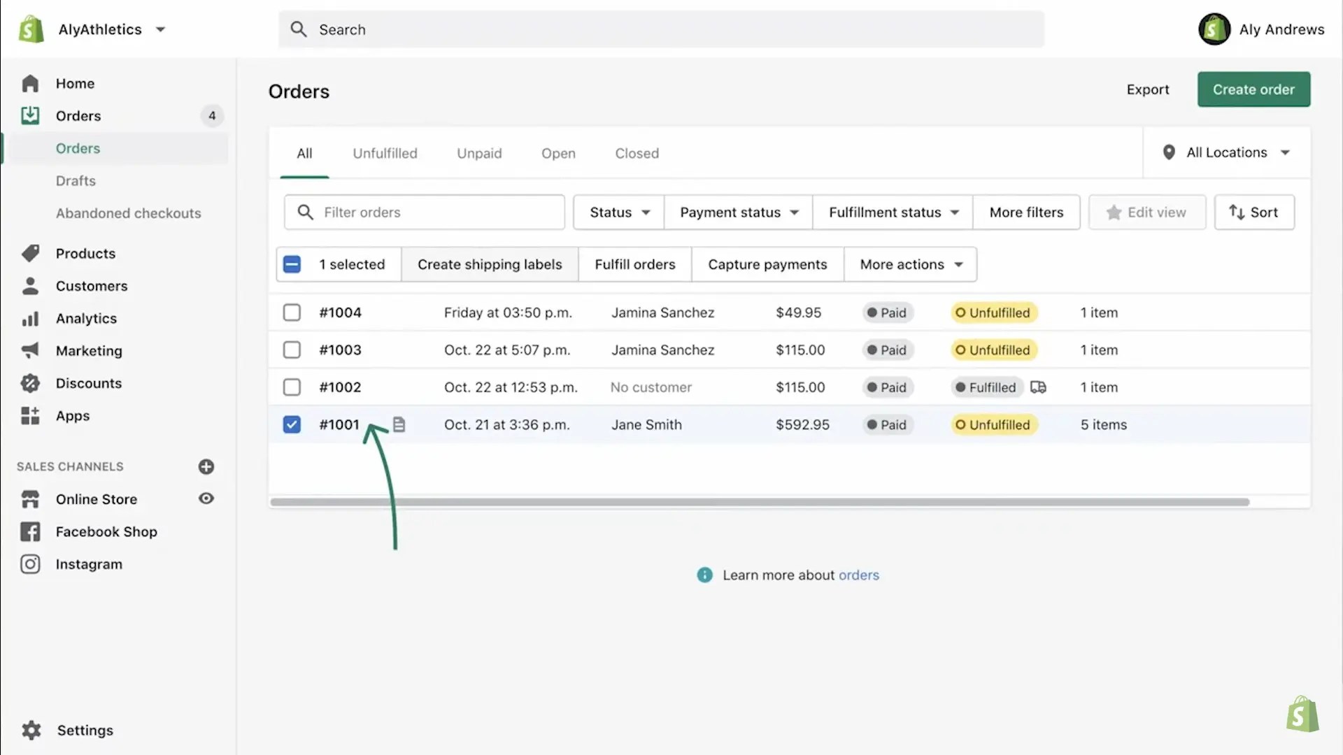Expand the Fulfillment status dropdown
The height and width of the screenshot is (755, 1343).
892,212
